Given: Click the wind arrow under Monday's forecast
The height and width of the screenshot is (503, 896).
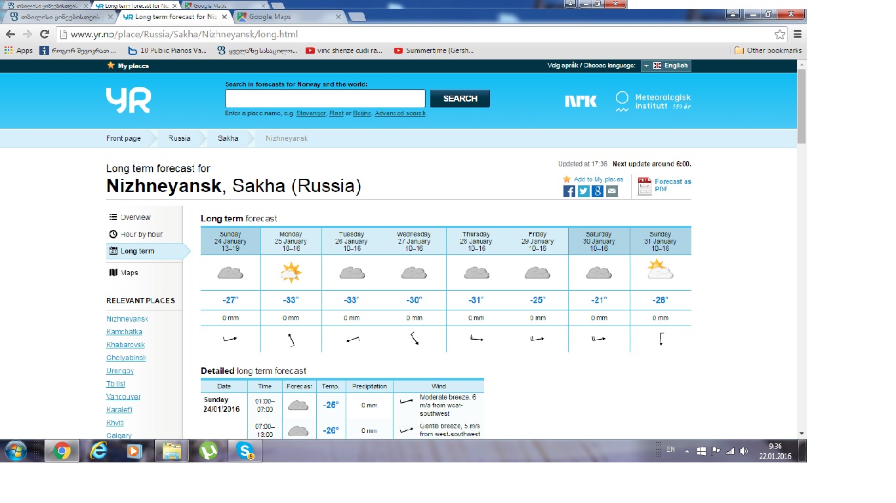Looking at the screenshot, I should tap(291, 339).
